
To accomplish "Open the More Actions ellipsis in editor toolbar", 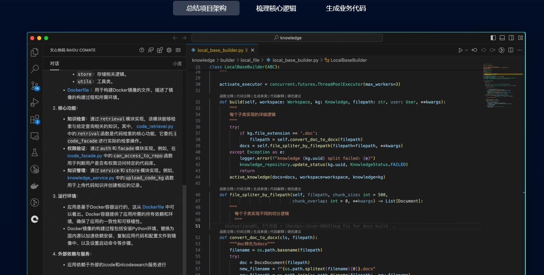I will coord(520,50).
